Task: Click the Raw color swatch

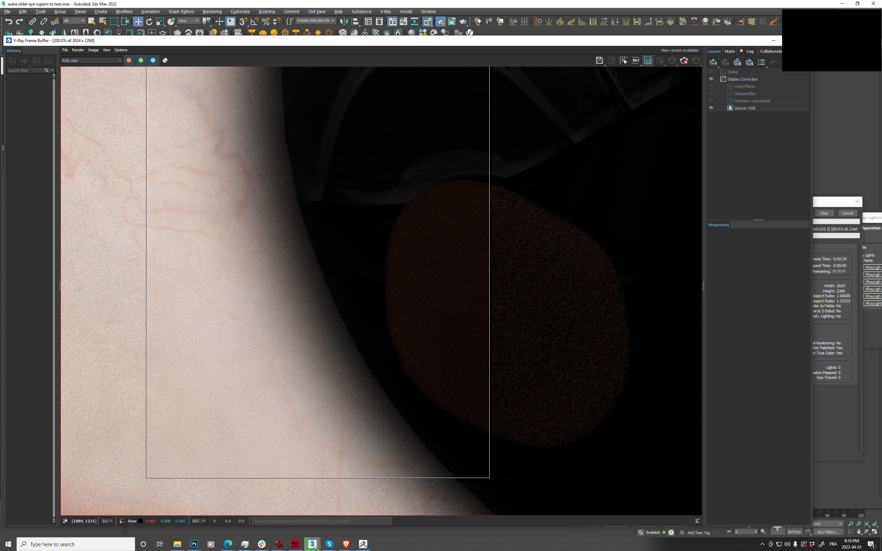Action: 140,521
